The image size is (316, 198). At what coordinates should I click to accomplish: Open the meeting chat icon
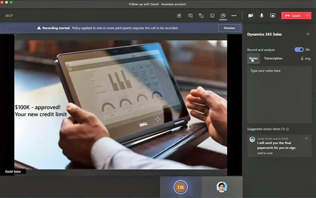click(x=190, y=15)
